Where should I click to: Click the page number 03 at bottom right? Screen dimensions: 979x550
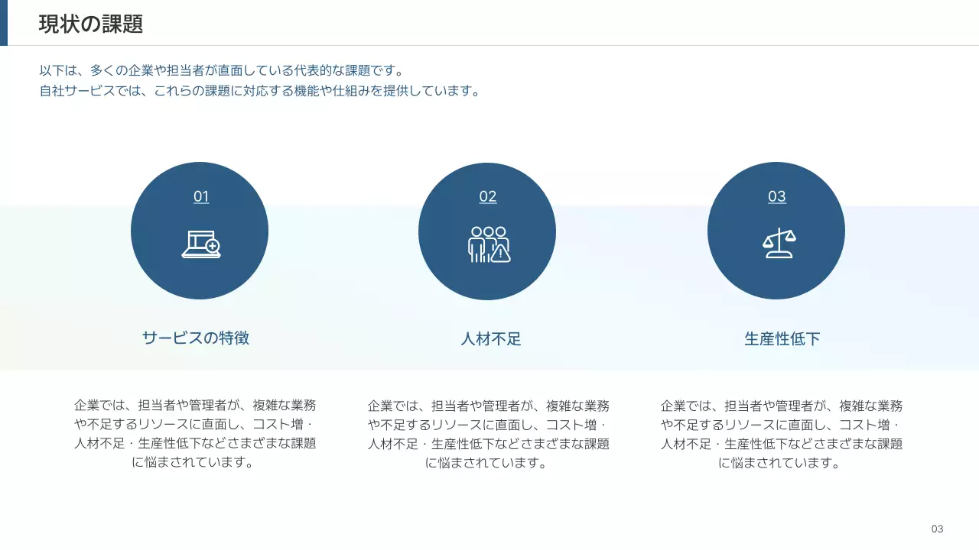pos(936,529)
